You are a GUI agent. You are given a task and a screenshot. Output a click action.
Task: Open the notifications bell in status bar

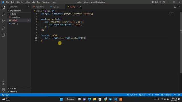(179, 95)
